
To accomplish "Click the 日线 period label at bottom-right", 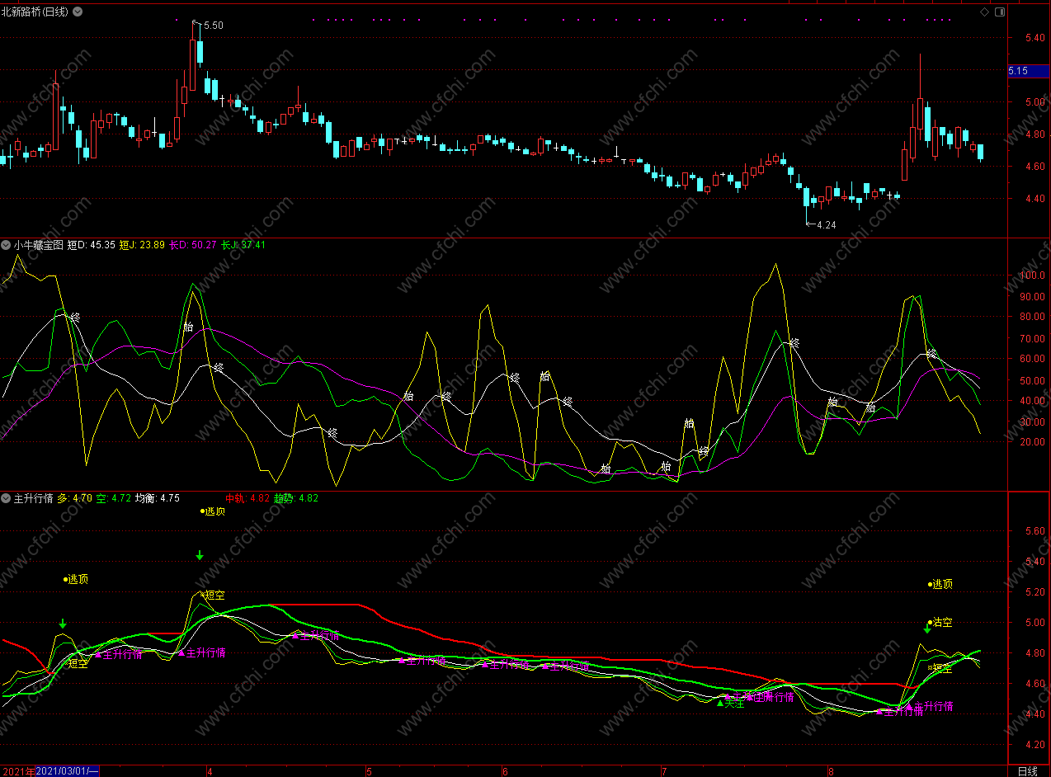I will click(1027, 771).
